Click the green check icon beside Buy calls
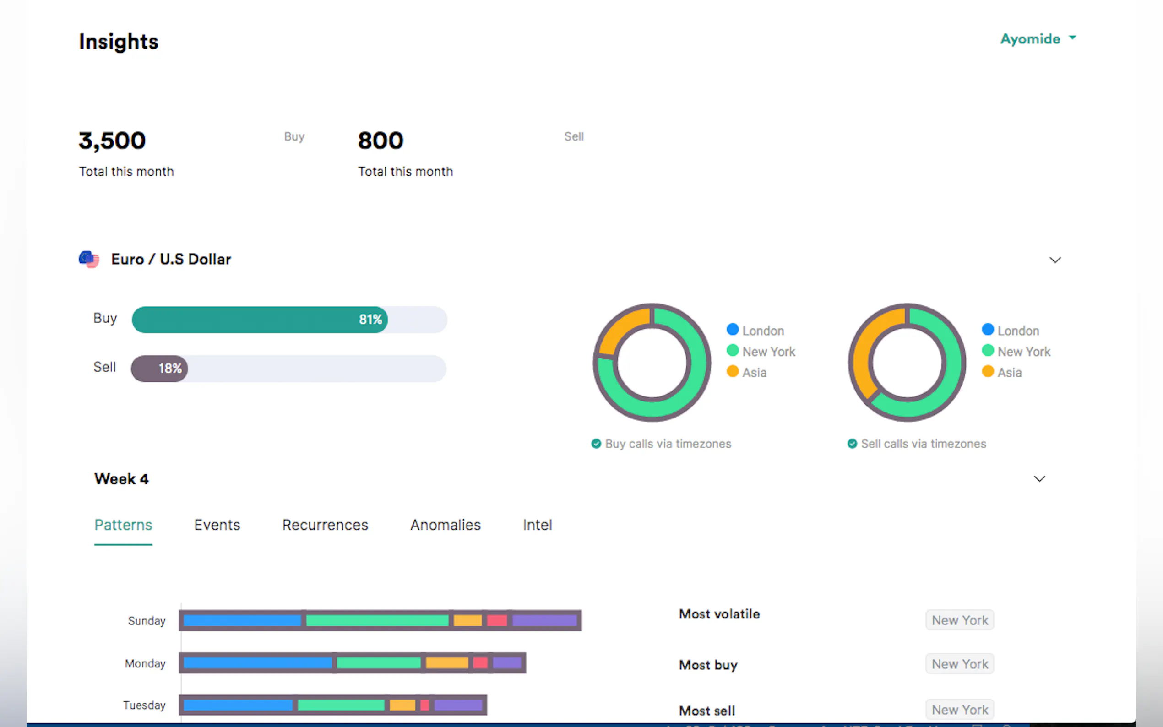1163x727 pixels. coord(596,443)
